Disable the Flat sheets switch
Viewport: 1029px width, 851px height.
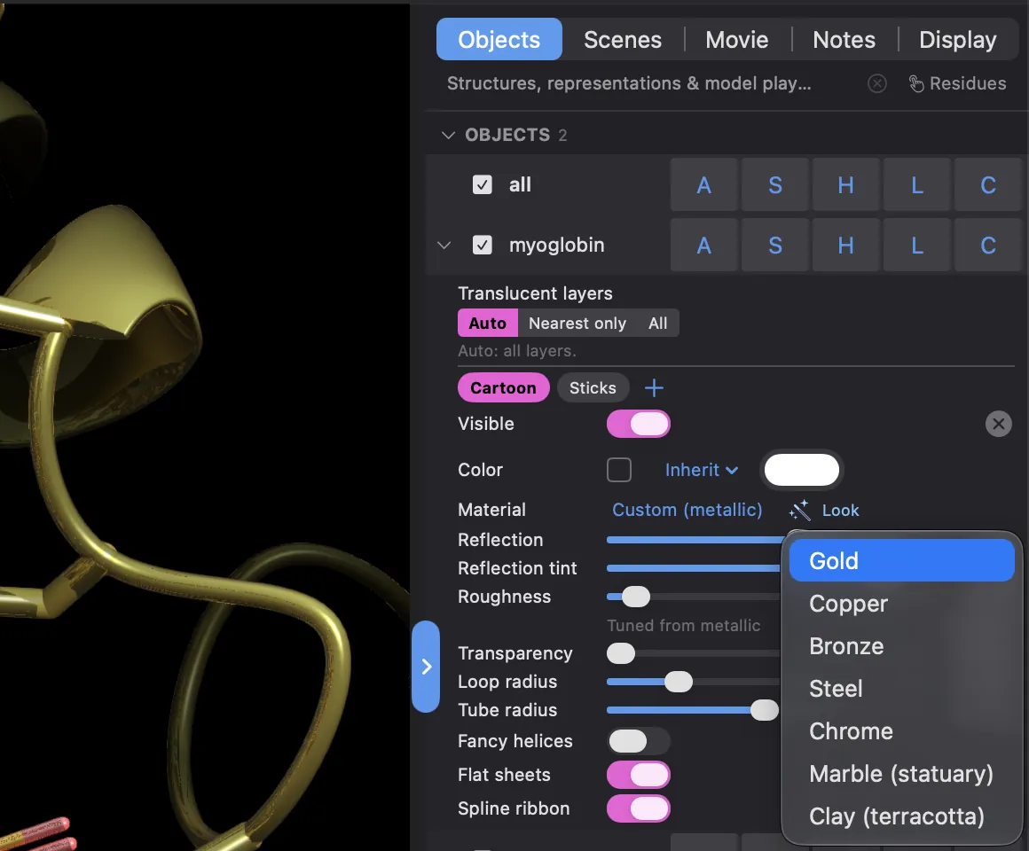coord(638,775)
